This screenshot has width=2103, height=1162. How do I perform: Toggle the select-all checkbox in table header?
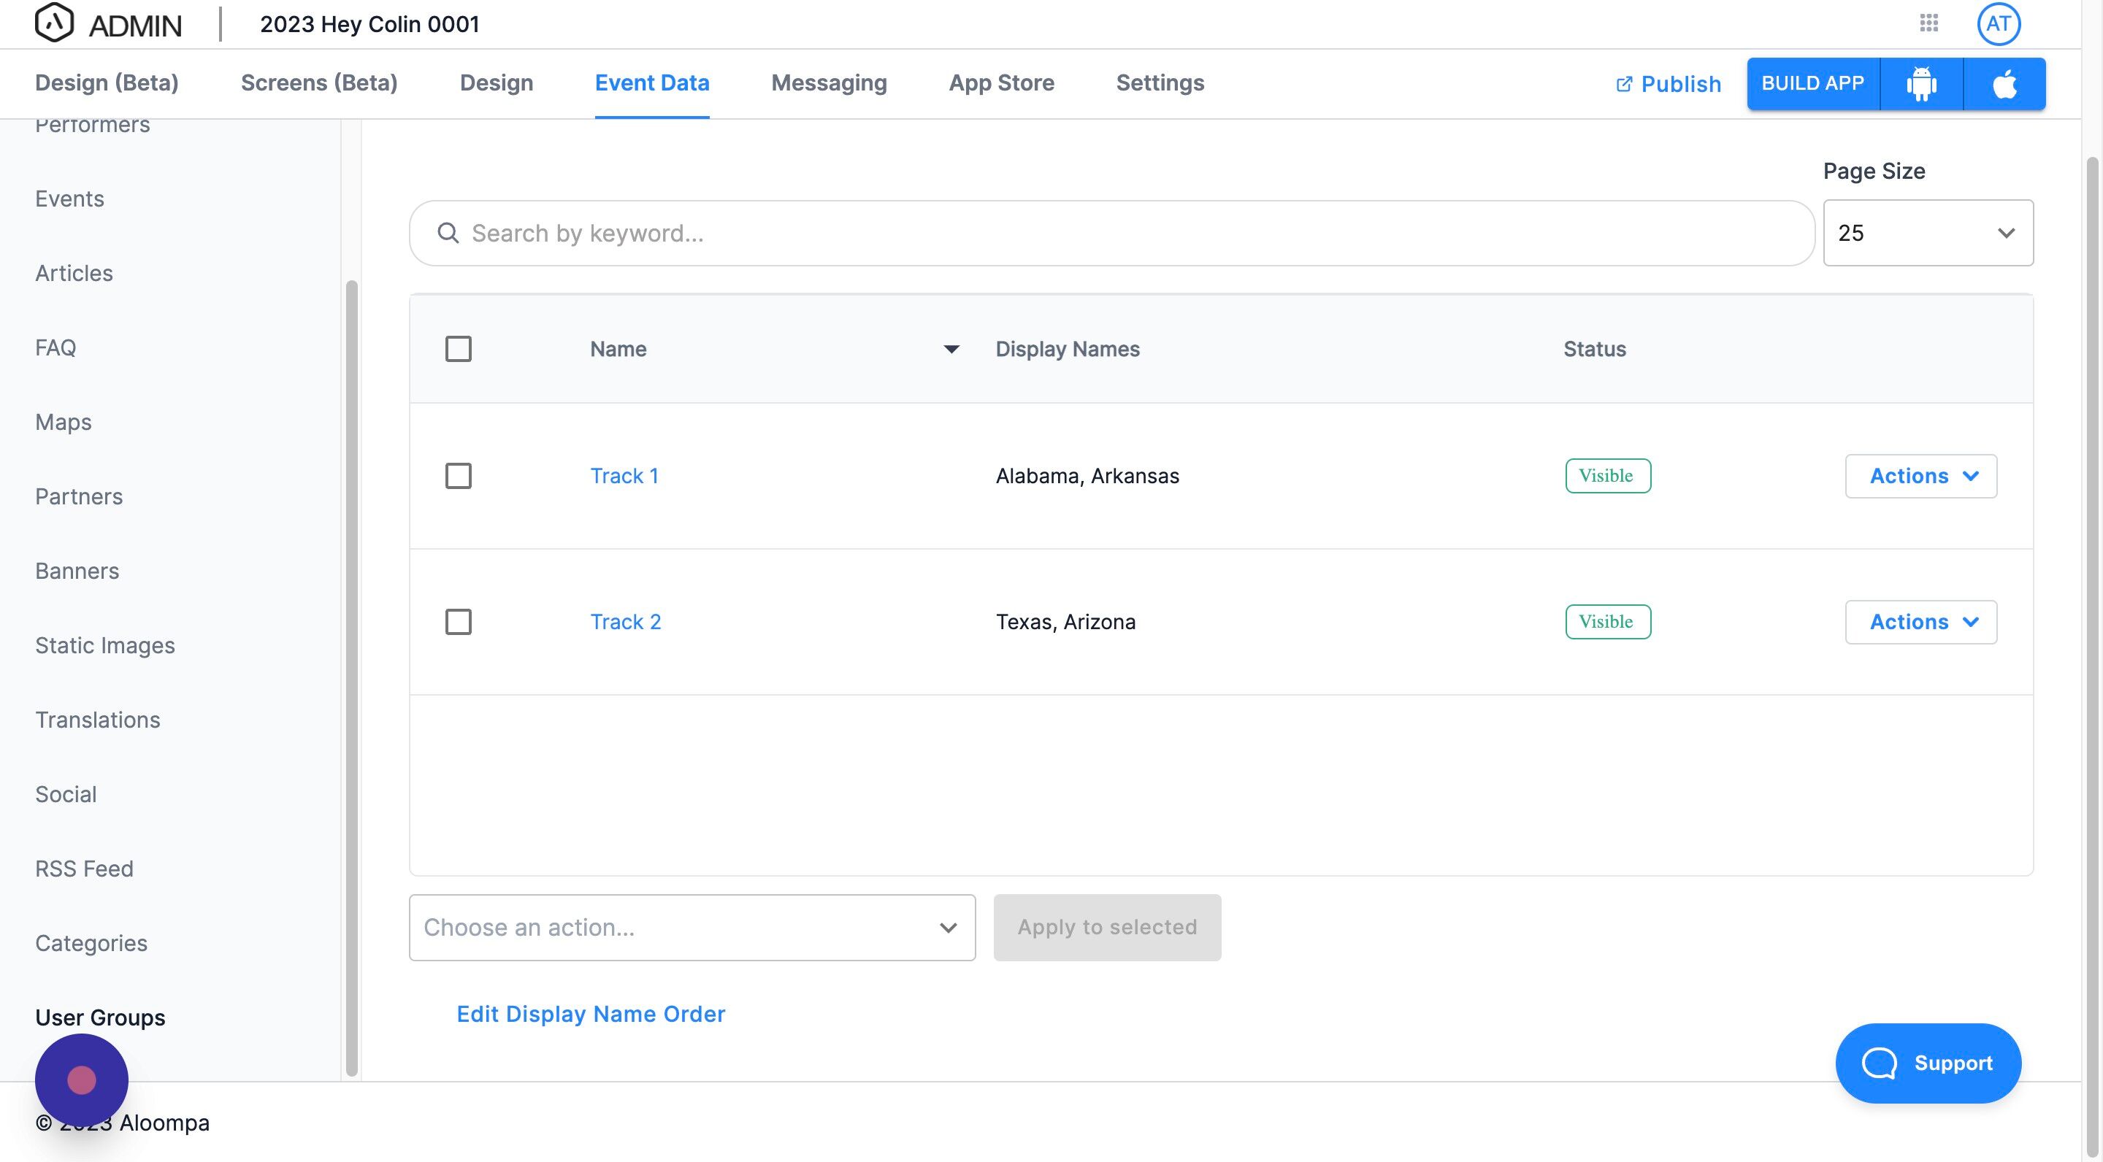(x=458, y=349)
